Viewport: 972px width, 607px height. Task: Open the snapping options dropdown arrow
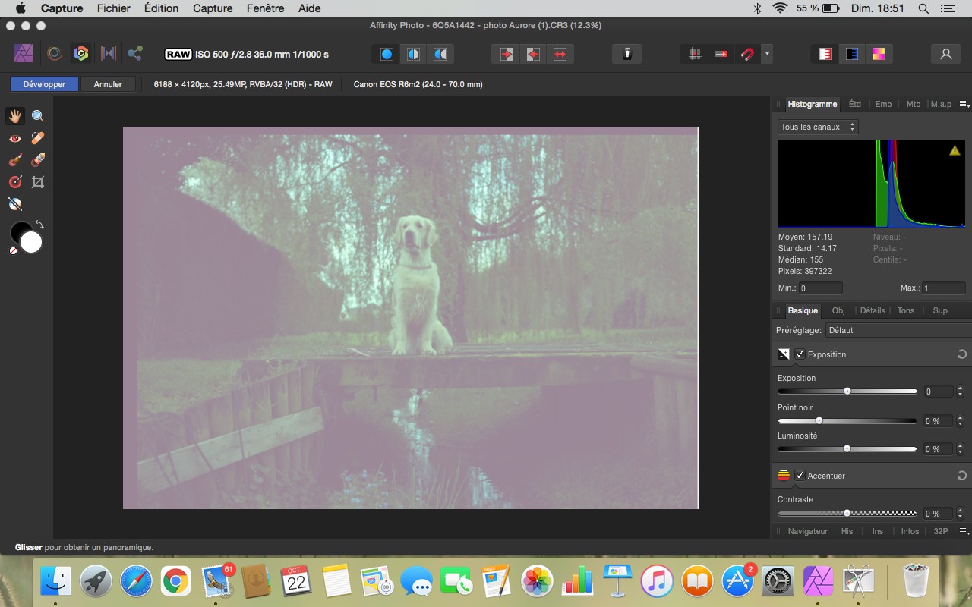coord(768,54)
